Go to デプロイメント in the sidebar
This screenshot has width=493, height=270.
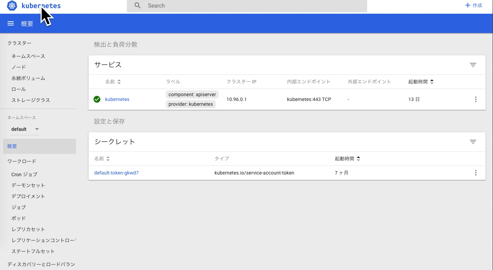pyautogui.click(x=28, y=196)
